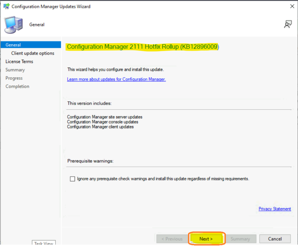Open the Privacy Statement link
The width and height of the screenshot is (298, 246).
click(275, 209)
